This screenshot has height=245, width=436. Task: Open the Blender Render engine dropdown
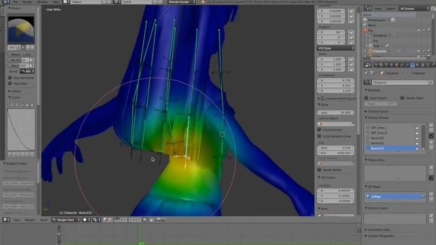coord(181,1)
